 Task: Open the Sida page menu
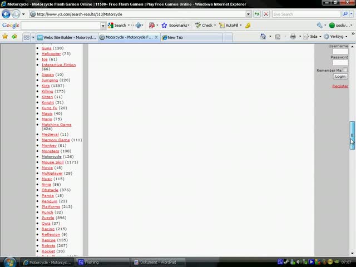pos(312,37)
